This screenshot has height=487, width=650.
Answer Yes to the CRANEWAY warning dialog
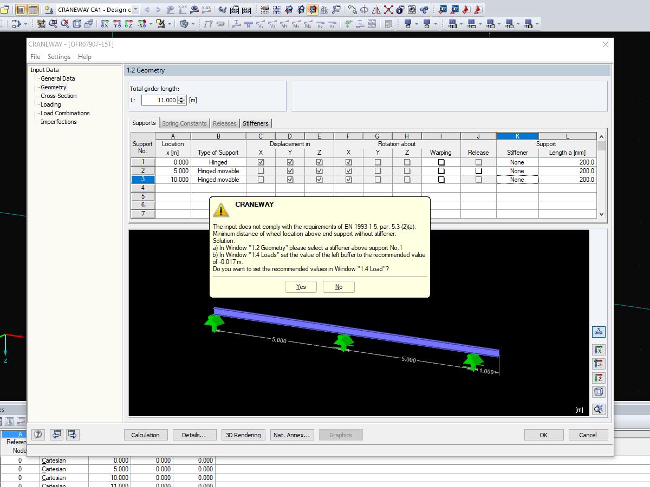(301, 287)
